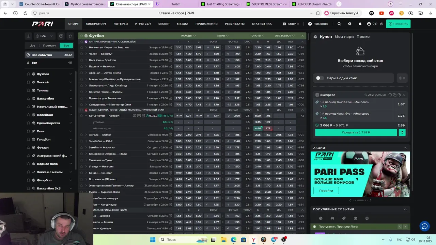Open the Telegram taskbar icon
The width and height of the screenshot is (436, 245).
274,240
